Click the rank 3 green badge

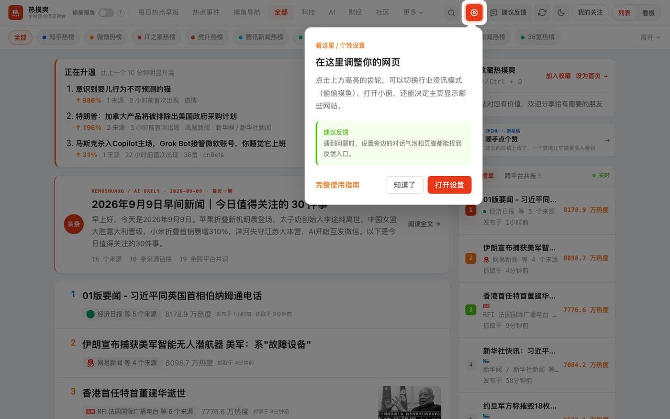(x=470, y=310)
